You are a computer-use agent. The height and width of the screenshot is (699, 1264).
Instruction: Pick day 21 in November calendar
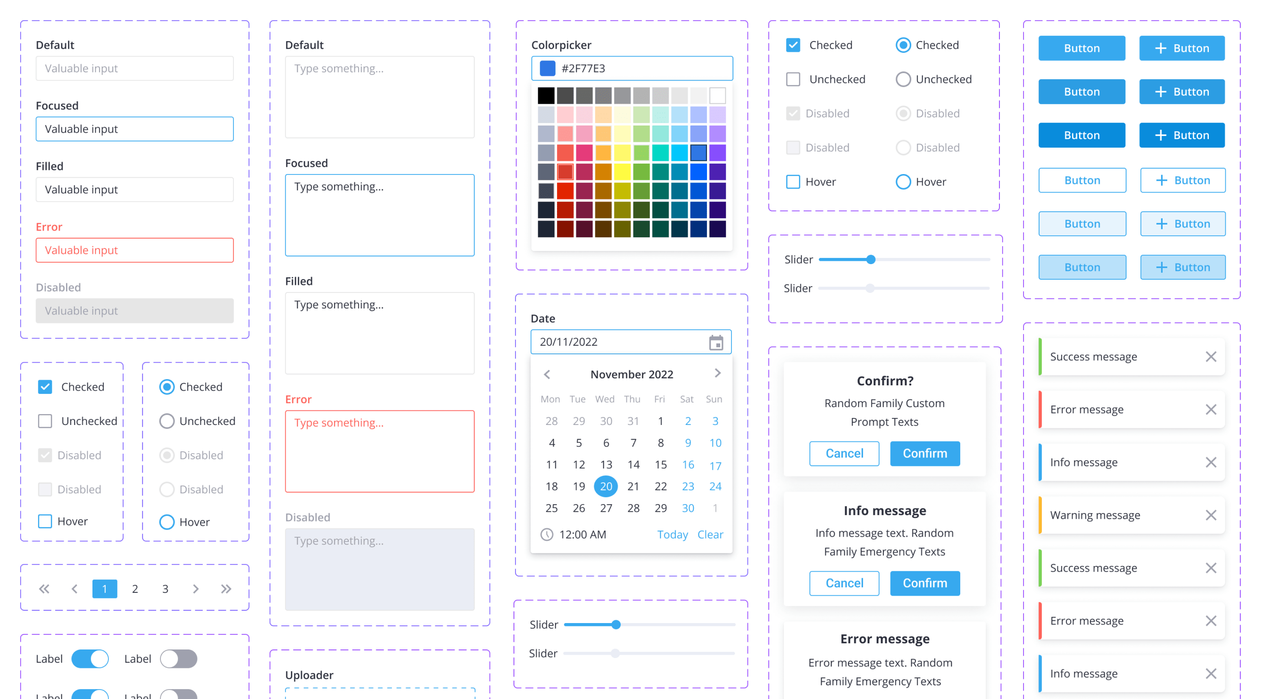click(633, 486)
